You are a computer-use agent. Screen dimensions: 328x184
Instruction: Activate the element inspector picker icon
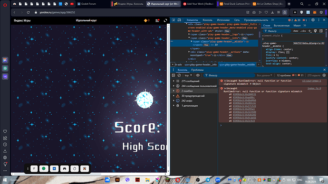click(174, 20)
